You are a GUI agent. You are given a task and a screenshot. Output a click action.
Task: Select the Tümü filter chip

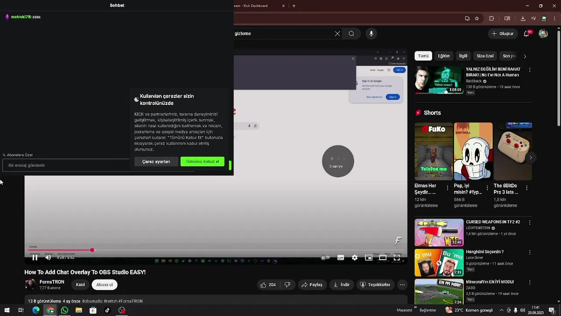pyautogui.click(x=423, y=56)
